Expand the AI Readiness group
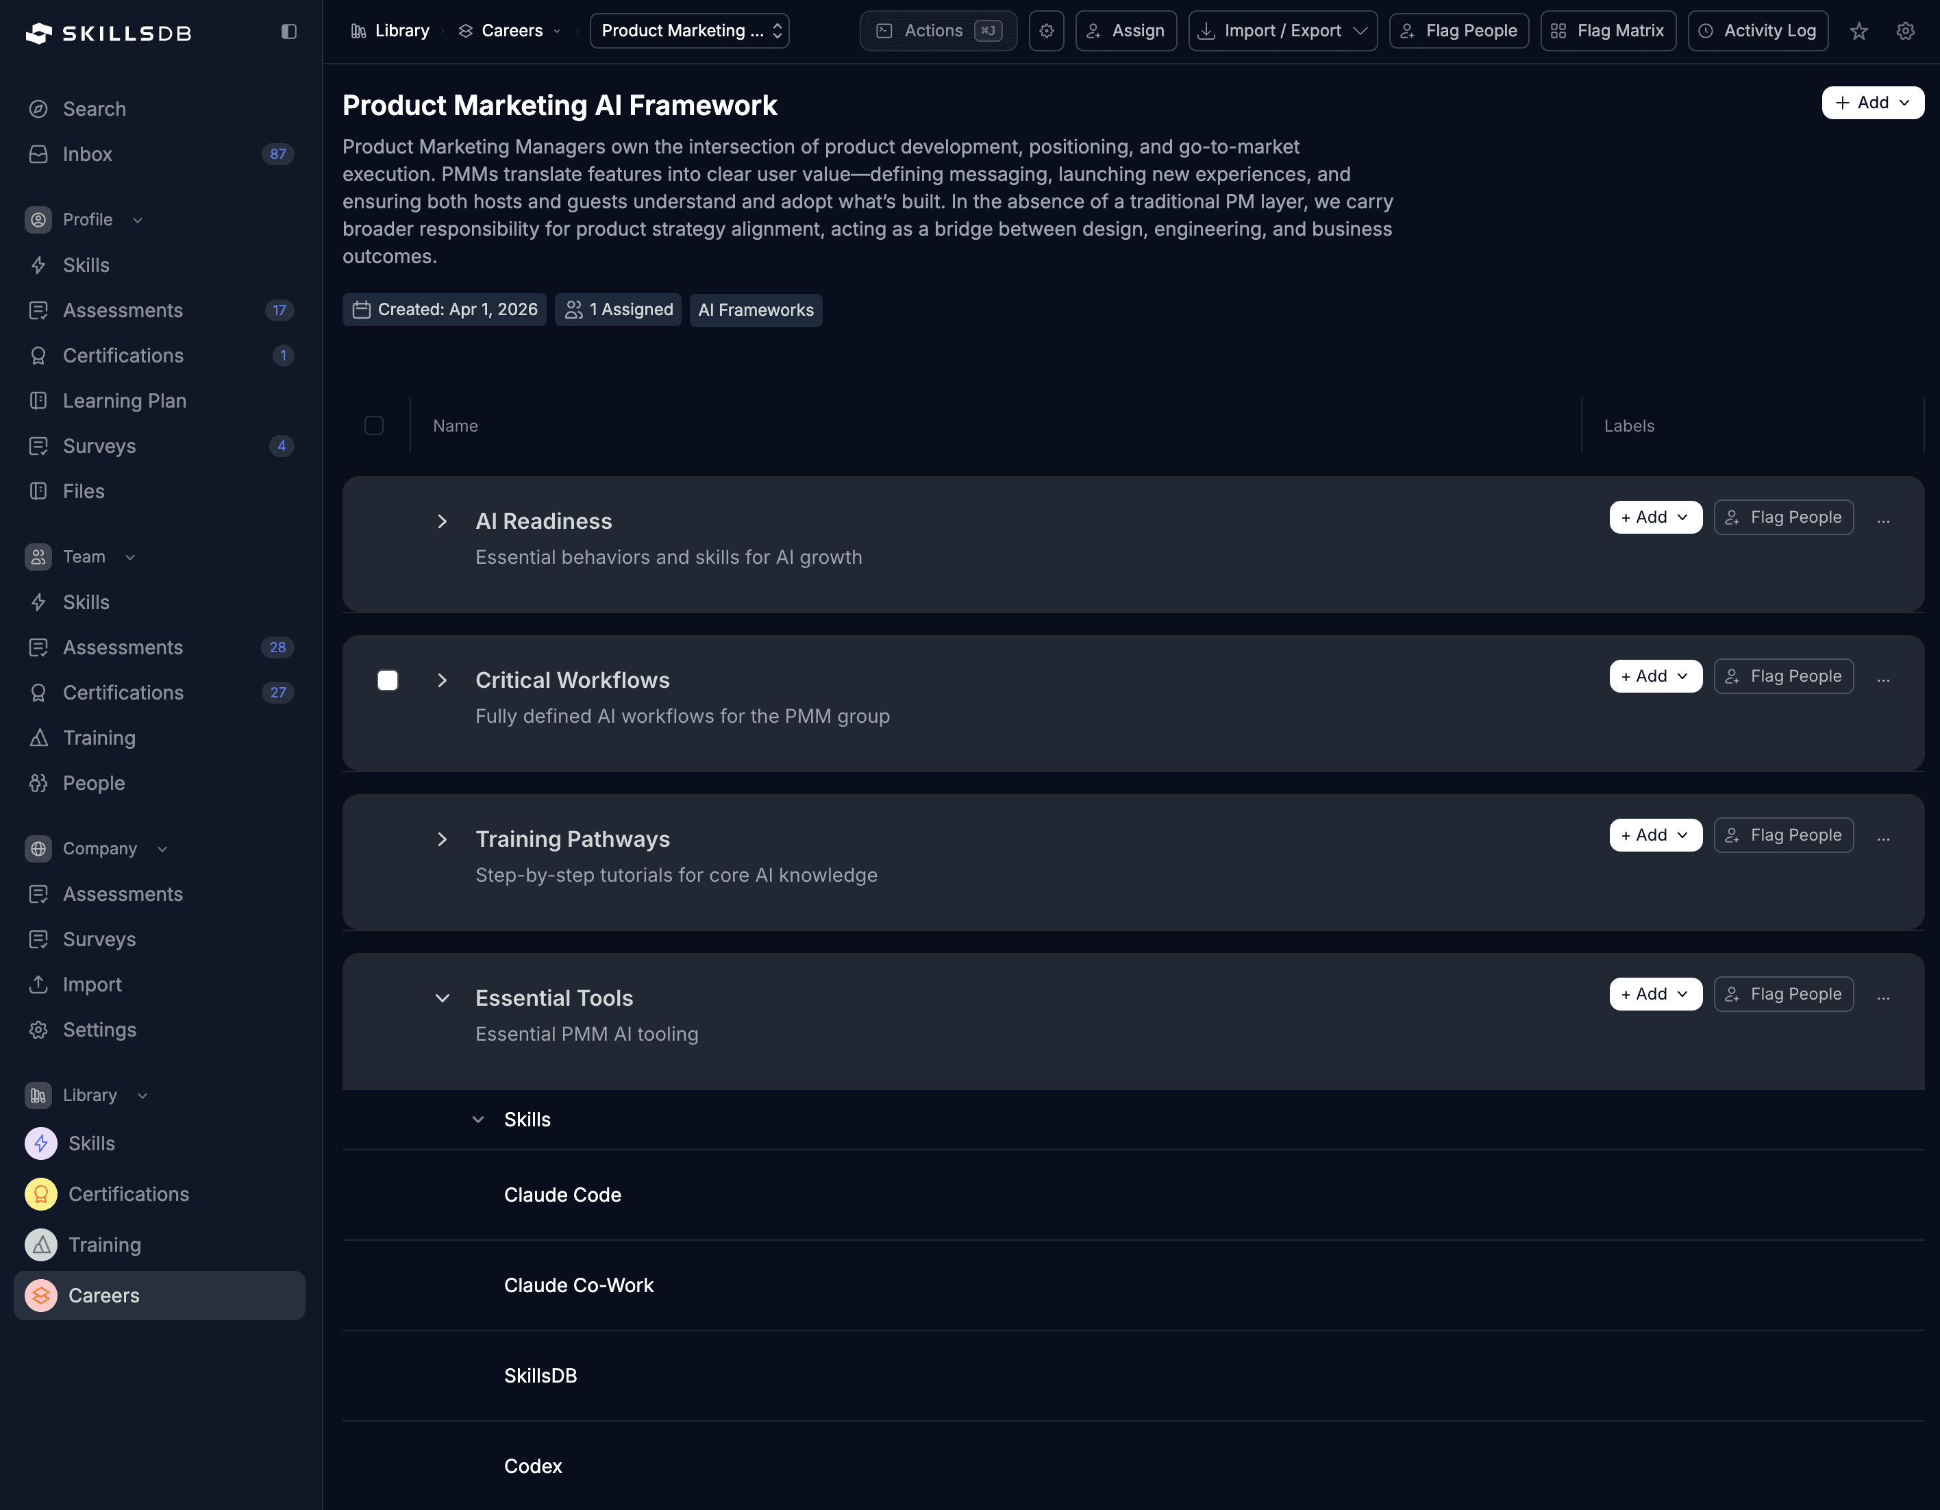The height and width of the screenshot is (1510, 1940). tap(443, 521)
